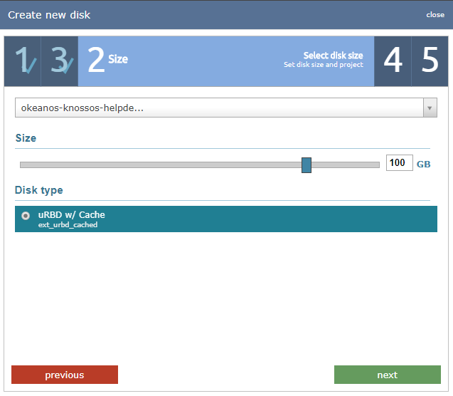Click the GB unit label
453x396 pixels.
click(x=423, y=164)
